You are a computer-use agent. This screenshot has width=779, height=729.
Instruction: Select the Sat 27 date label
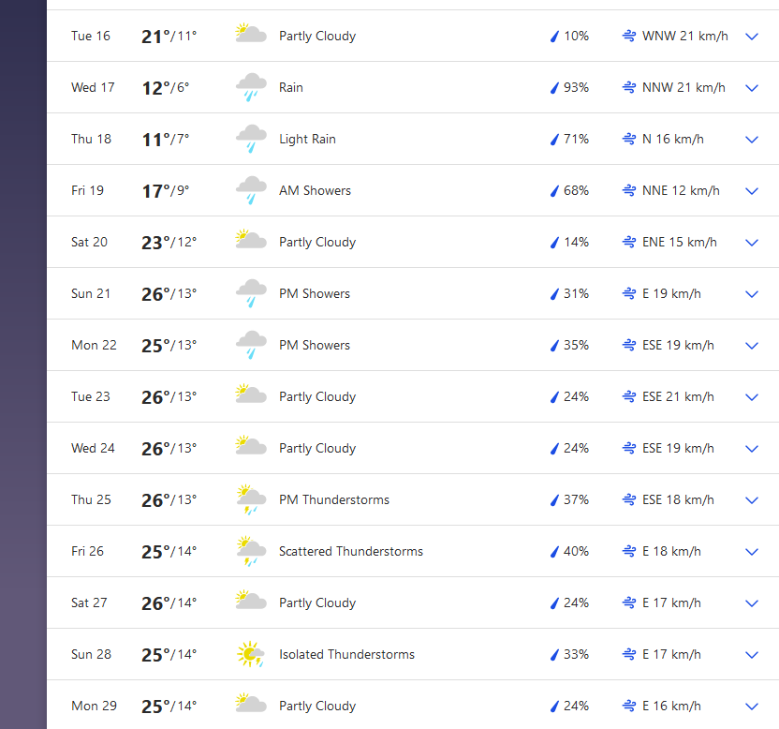[89, 603]
